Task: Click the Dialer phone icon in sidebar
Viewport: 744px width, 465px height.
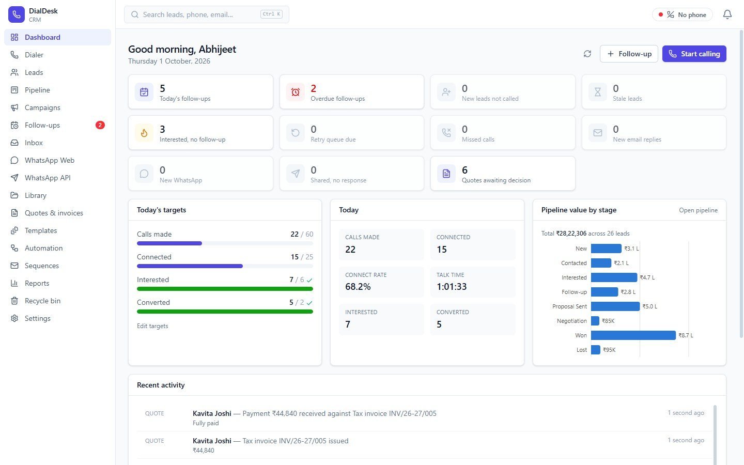Action: (14, 55)
